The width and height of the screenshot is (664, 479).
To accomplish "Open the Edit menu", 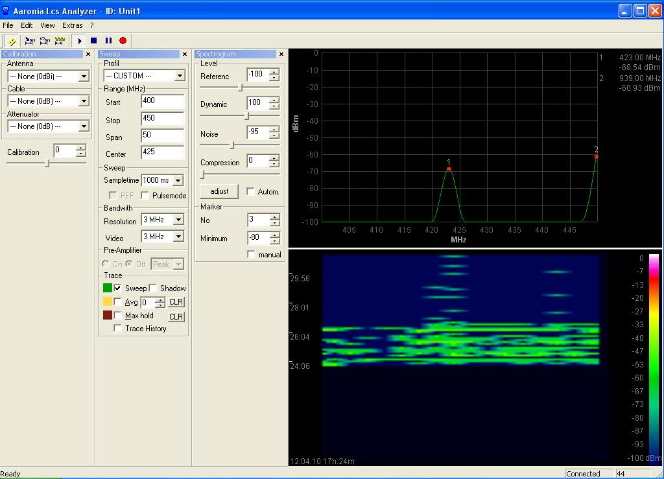I will [27, 25].
